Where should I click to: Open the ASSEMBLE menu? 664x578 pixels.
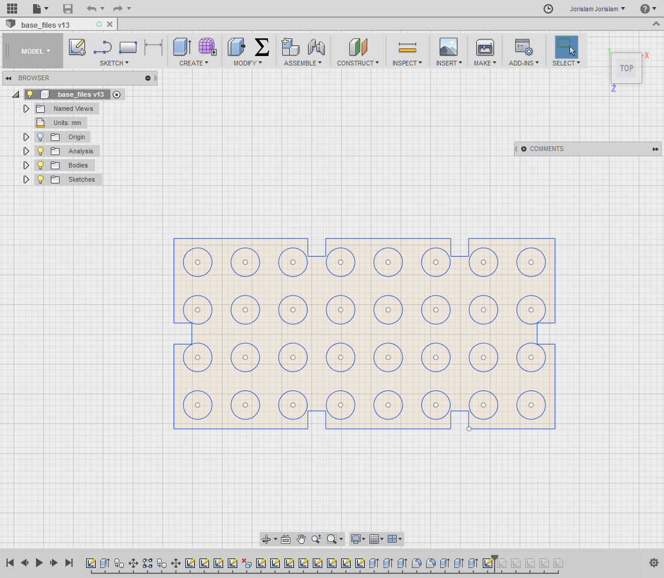pyautogui.click(x=302, y=63)
